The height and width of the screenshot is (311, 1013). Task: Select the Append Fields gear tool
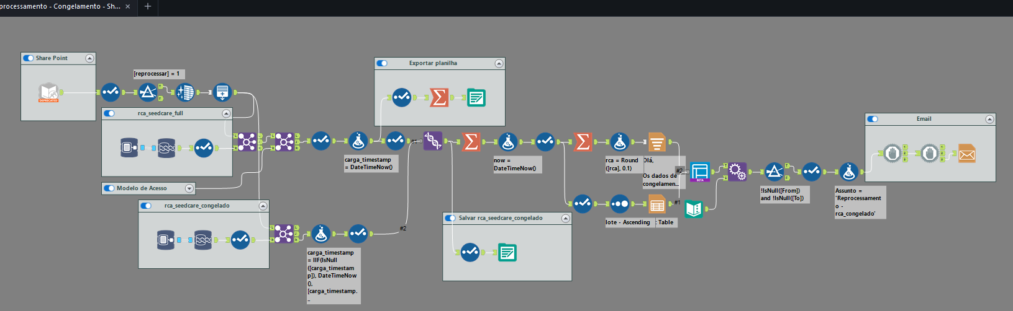[x=737, y=172]
